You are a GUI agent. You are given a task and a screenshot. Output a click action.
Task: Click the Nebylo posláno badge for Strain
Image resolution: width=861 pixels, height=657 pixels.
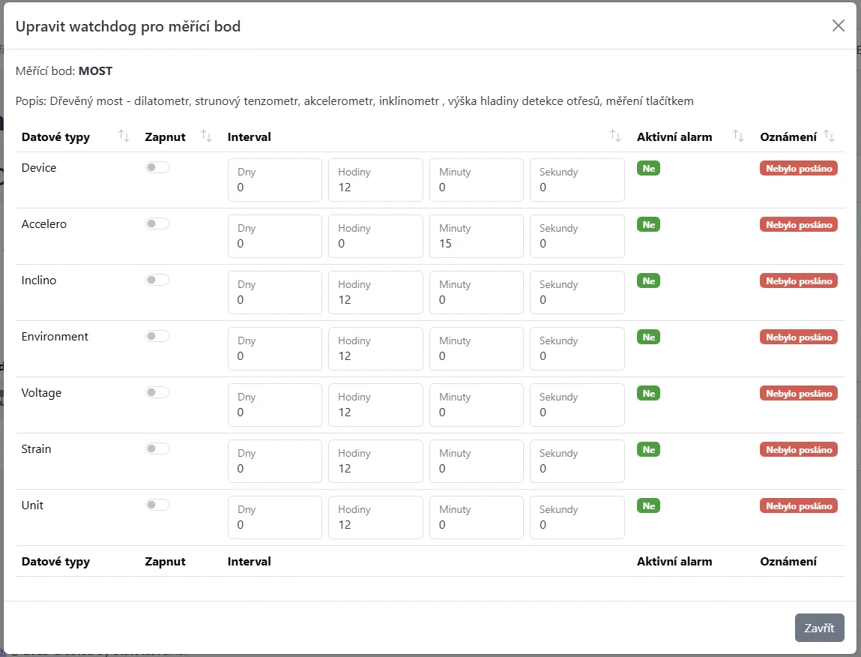click(x=799, y=450)
